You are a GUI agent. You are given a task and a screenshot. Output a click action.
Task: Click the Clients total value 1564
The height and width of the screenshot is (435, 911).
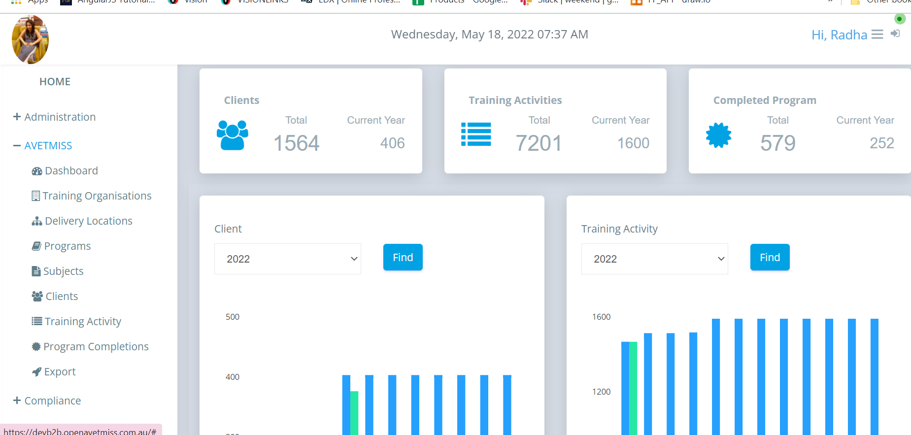pos(297,143)
